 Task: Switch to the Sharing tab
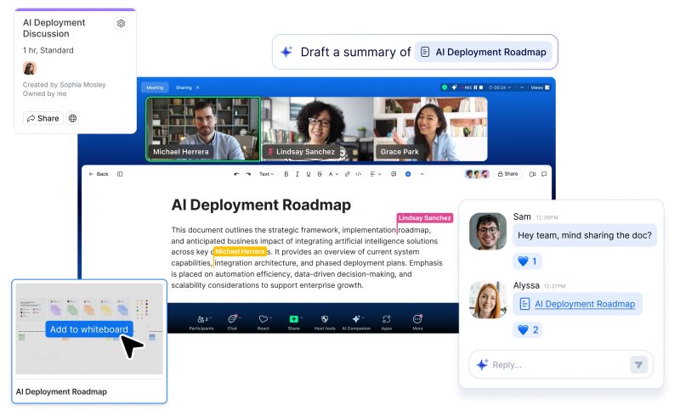tap(184, 87)
